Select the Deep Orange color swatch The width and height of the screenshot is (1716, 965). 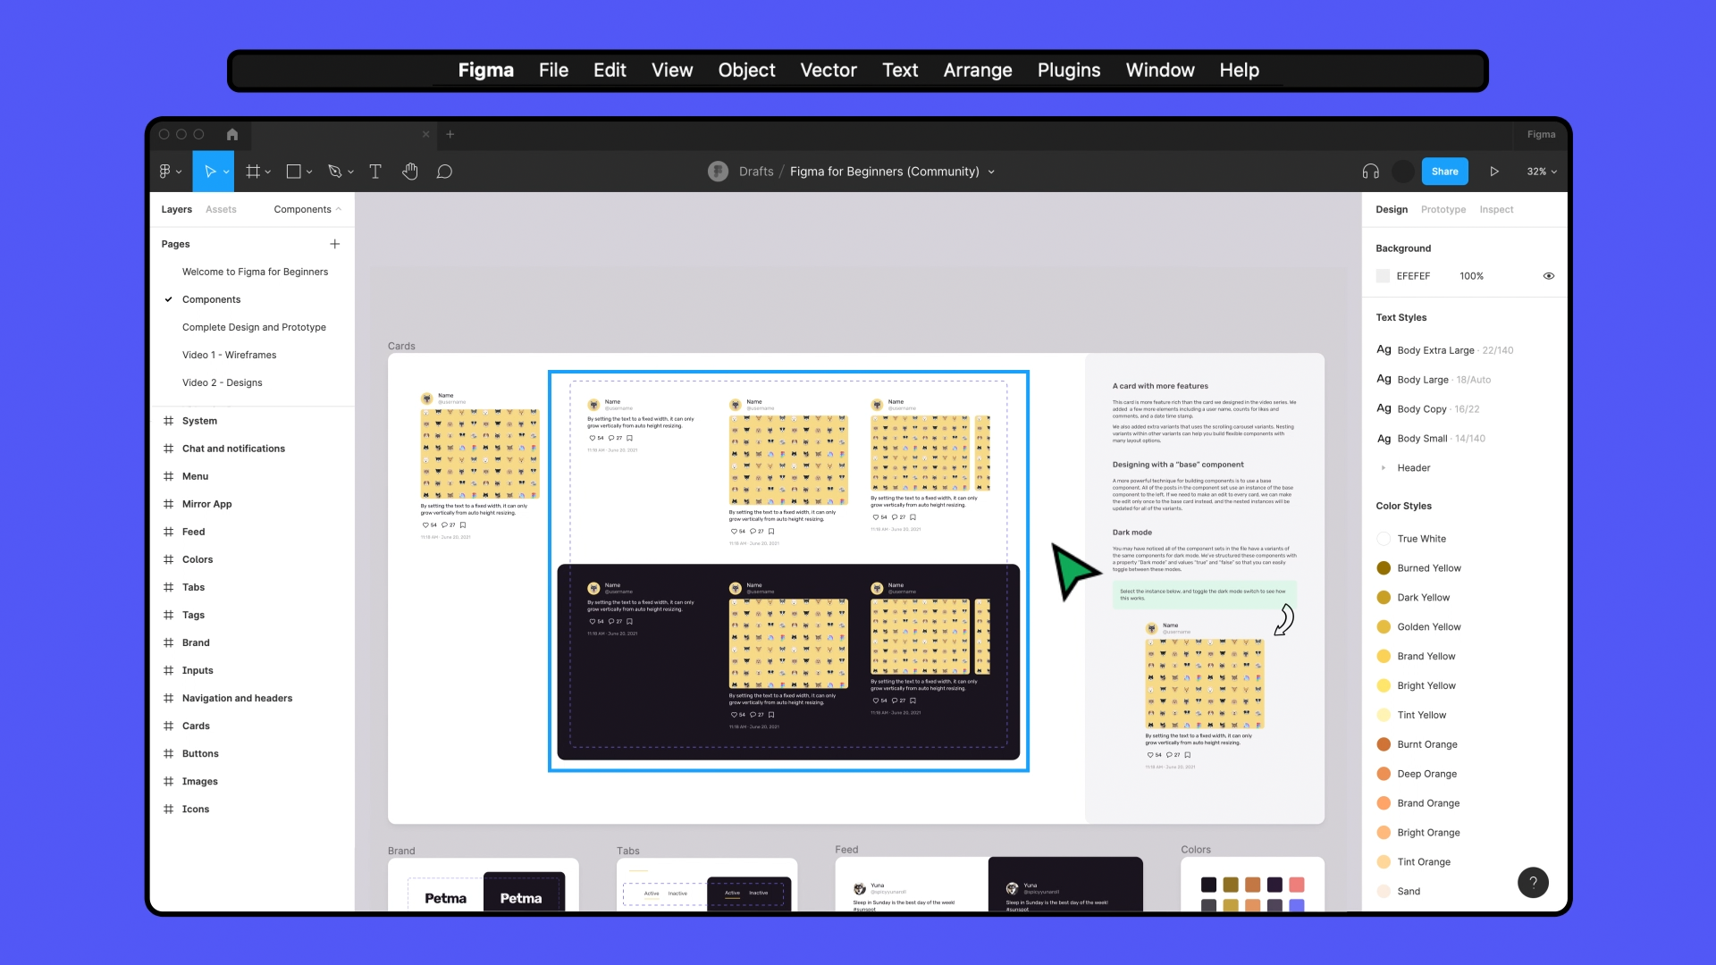point(1384,773)
